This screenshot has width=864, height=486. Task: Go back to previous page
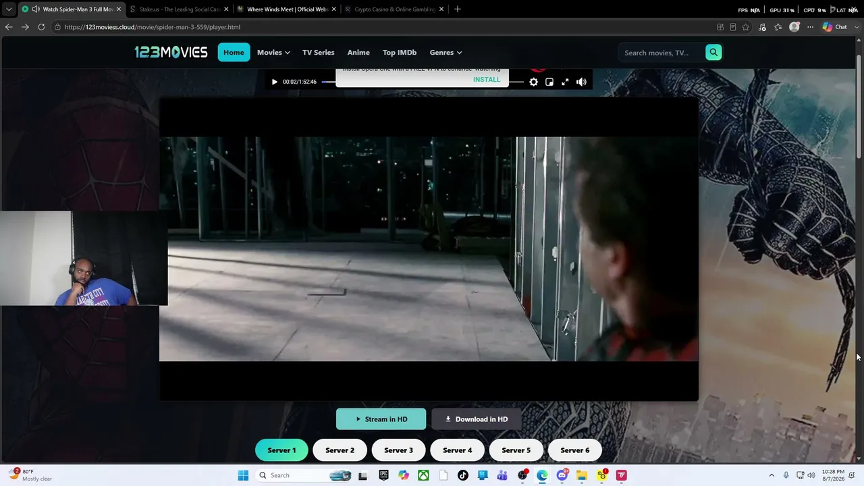pyautogui.click(x=9, y=27)
